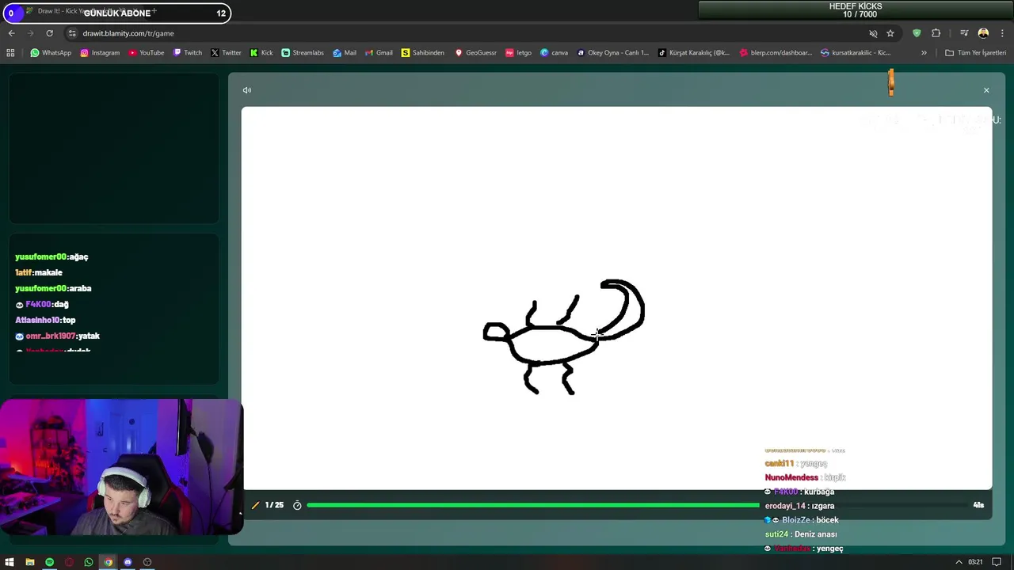Open the extensions puzzle menu
This screenshot has width=1014, height=570.
936,33
